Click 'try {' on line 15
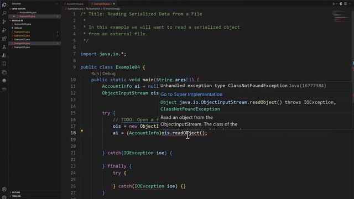The height and width of the screenshot is (199, 354). [108, 113]
